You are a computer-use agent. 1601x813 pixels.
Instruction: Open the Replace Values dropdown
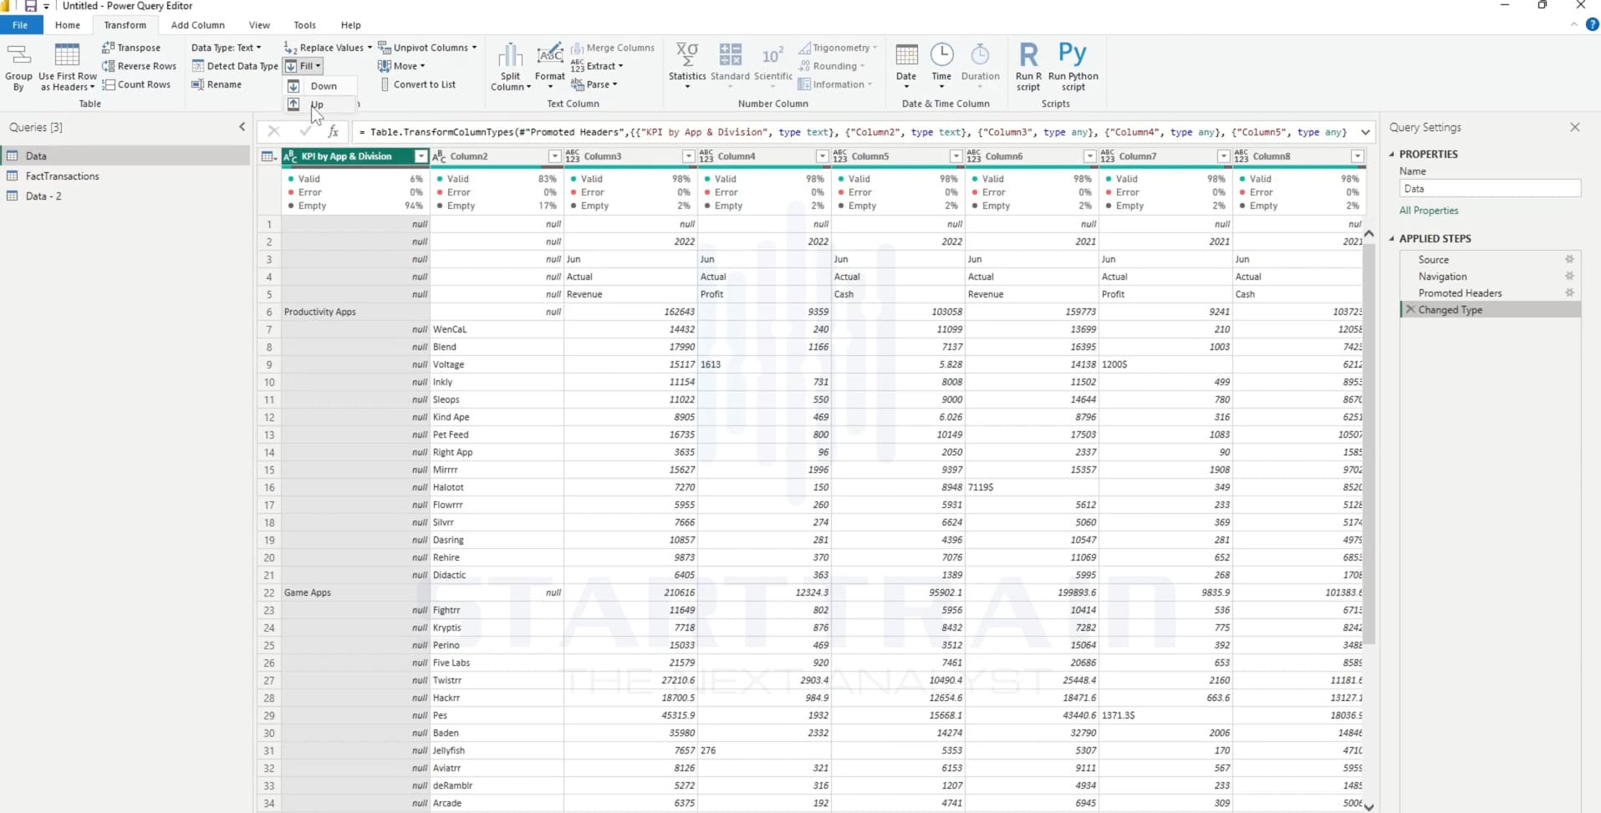tap(328, 48)
